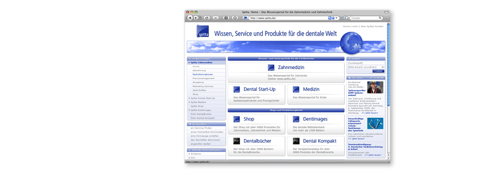Expand the Spitta Dental Start-Up entry
Screen dimensions: 483x173
click(189, 98)
